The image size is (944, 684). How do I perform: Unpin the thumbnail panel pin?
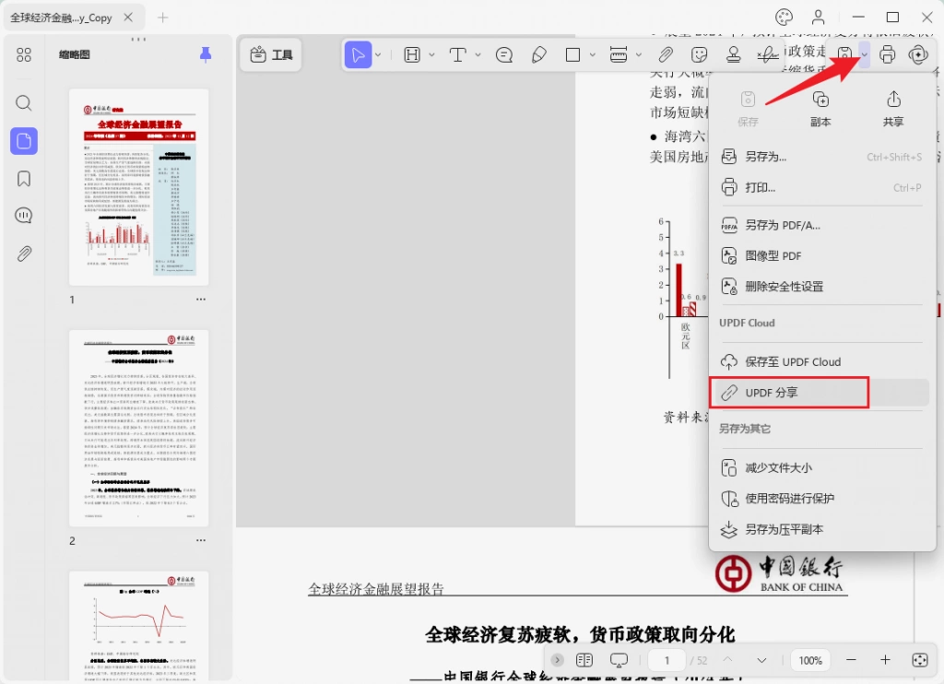(x=206, y=54)
